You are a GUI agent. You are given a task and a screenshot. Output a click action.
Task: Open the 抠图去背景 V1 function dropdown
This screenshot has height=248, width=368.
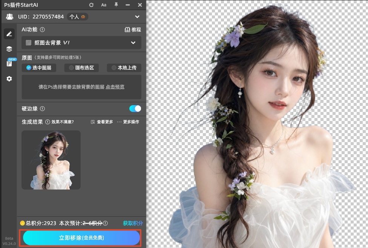81,43
